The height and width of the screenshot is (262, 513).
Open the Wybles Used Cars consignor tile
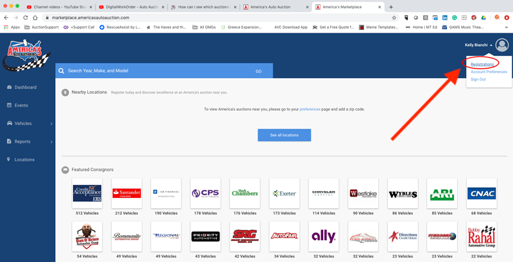(403, 193)
